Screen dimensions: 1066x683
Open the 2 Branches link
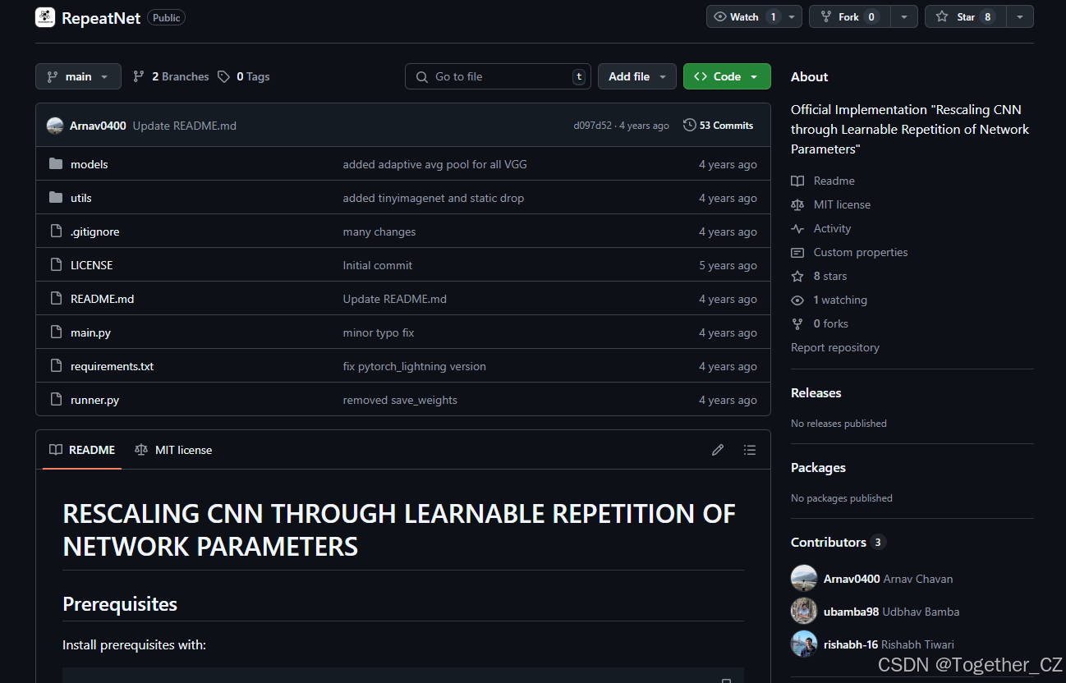click(x=171, y=76)
